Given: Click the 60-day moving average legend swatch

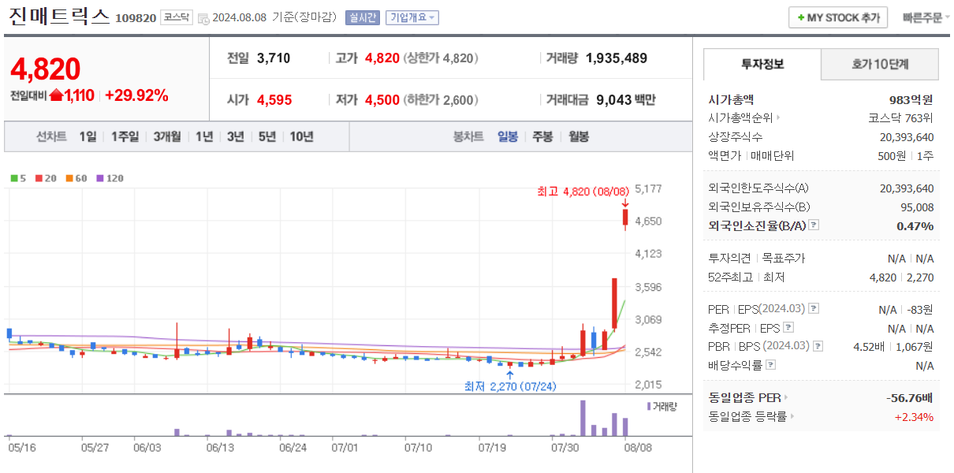Looking at the screenshot, I should point(69,178).
